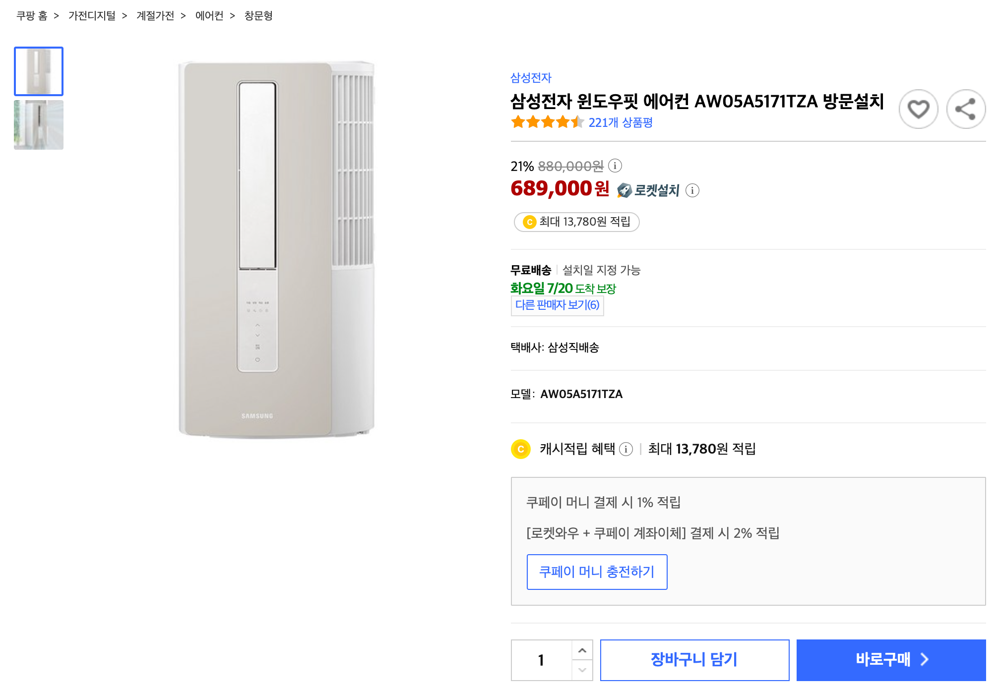Click the star rating icons
This screenshot has height=691, width=998.
point(547,122)
